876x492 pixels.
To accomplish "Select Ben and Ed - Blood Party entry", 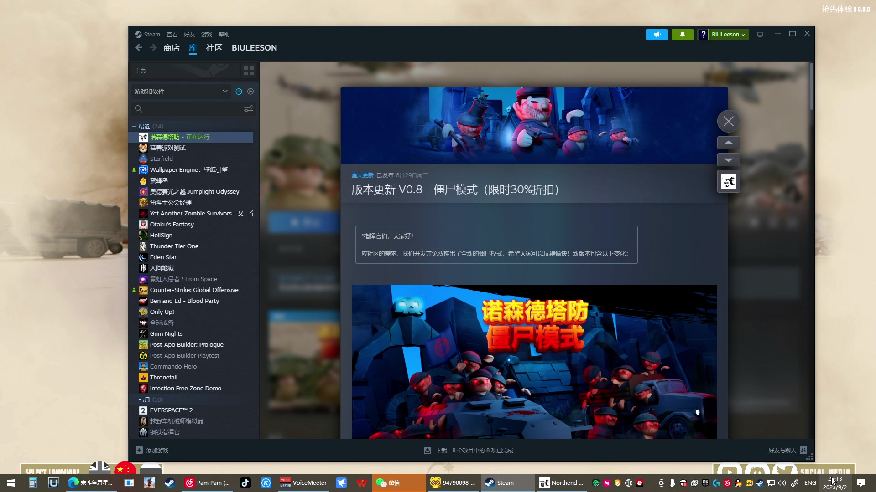I will point(191,301).
